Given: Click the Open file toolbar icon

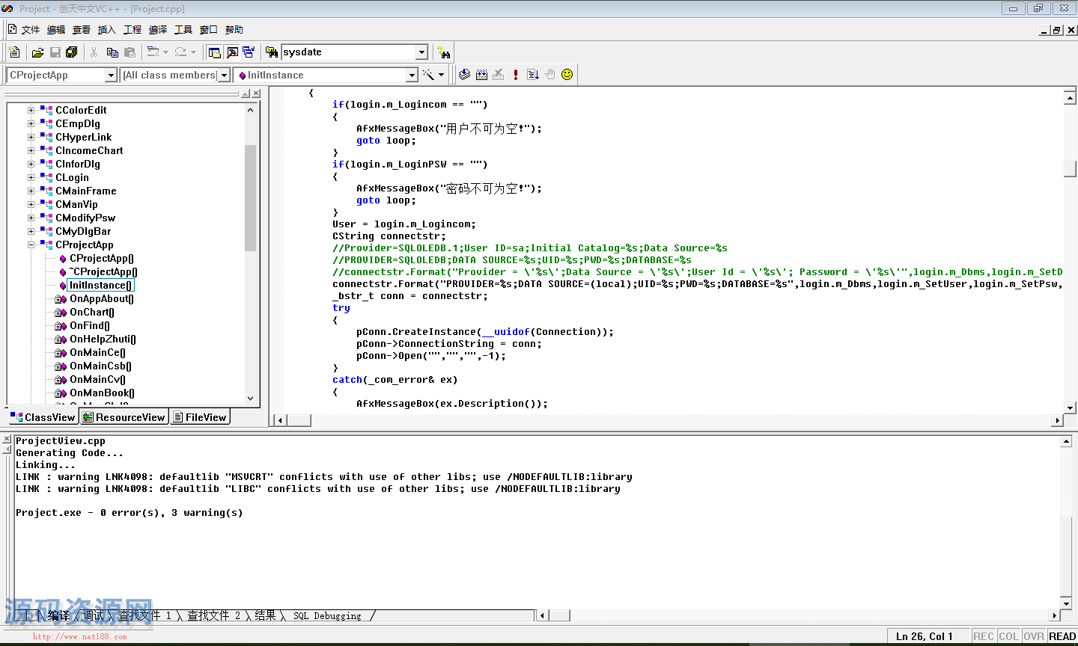Looking at the screenshot, I should coord(37,52).
